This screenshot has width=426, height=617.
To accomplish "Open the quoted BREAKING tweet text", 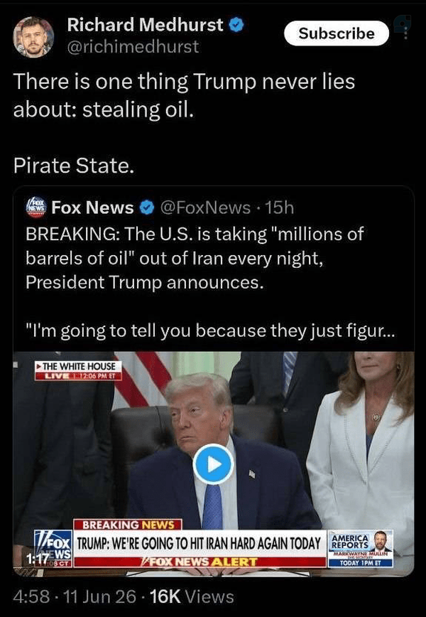I will (x=195, y=258).
